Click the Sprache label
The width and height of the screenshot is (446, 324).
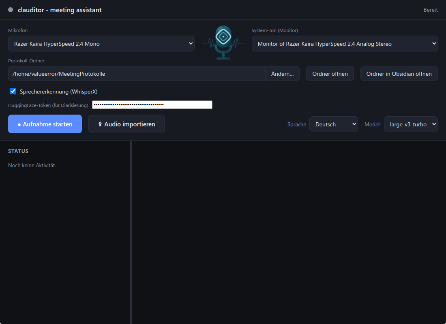pyautogui.click(x=297, y=124)
